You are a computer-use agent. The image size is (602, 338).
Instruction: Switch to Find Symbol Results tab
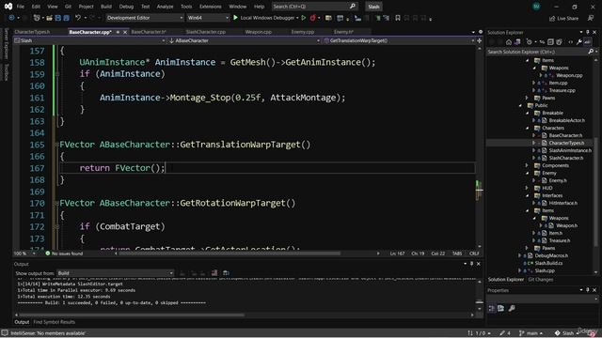[55, 322]
